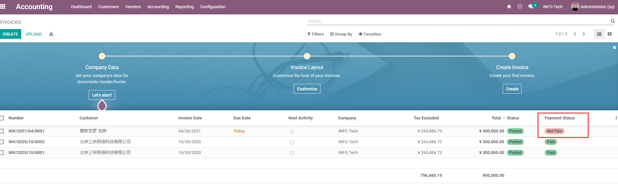
Task: Open activity clock for INV/2020/10/0001
Action: (292, 153)
